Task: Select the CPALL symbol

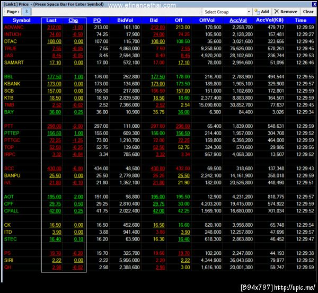Action: pyautogui.click(x=11, y=211)
